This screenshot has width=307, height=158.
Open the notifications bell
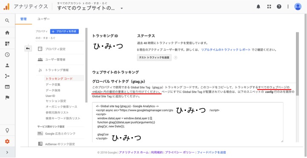(258, 7)
